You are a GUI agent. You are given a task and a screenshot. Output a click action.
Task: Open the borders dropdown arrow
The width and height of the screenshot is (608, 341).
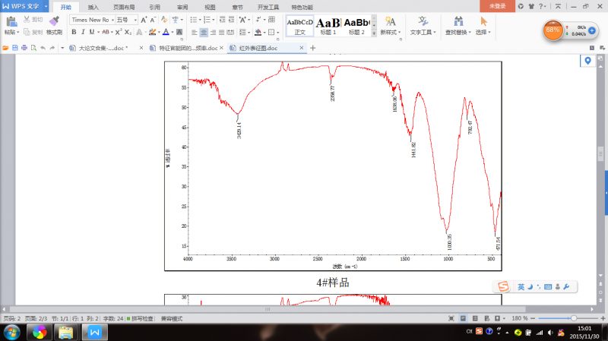point(278,32)
